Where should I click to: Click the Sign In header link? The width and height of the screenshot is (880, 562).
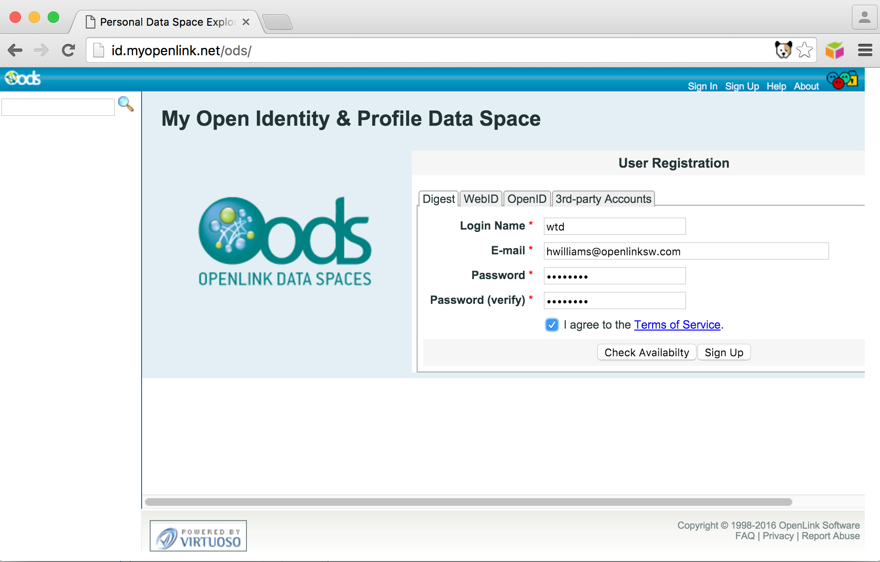pos(702,86)
